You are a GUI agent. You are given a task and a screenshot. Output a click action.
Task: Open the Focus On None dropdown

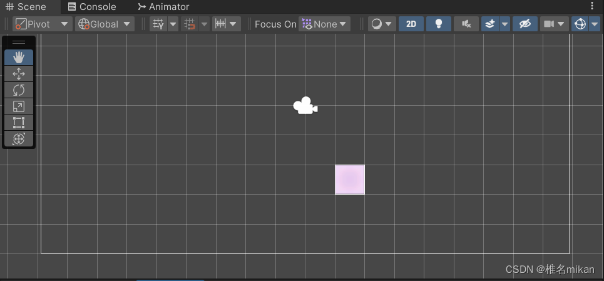324,24
